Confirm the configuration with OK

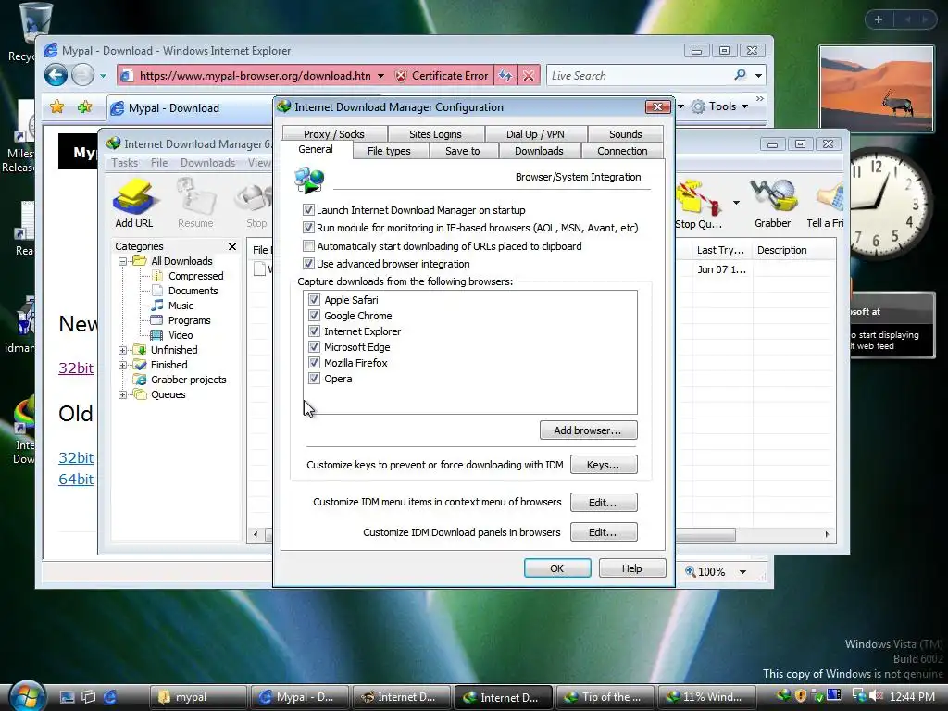coord(557,568)
